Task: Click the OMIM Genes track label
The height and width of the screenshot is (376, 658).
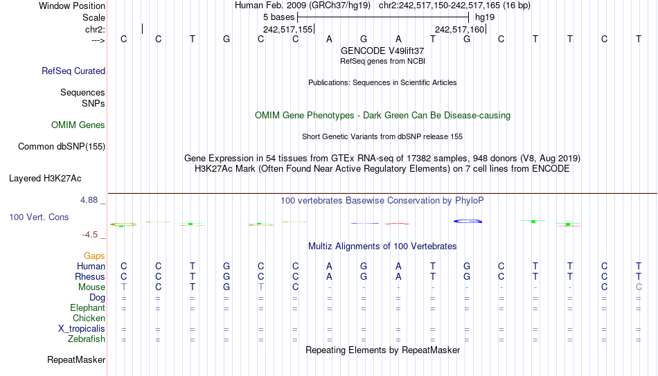Action: pyautogui.click(x=78, y=125)
